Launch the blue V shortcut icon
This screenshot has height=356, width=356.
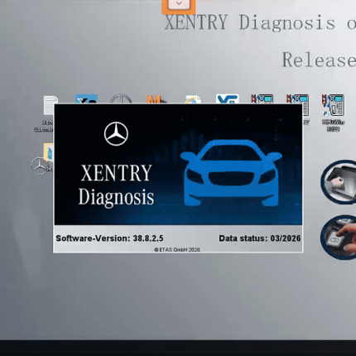[x=228, y=99]
